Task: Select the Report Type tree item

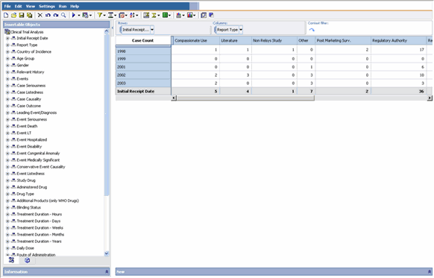Action: (x=27, y=45)
